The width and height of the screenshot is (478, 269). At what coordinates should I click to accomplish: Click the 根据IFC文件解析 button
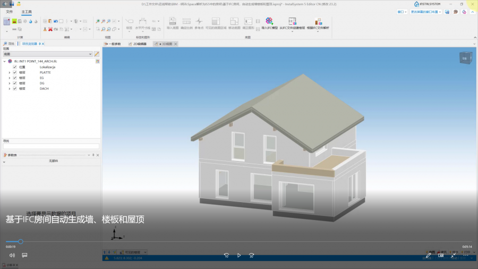[x=318, y=23]
